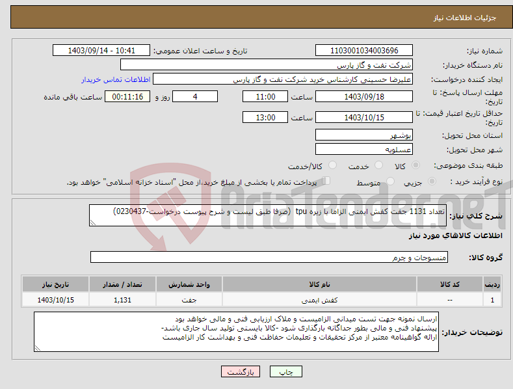
Task: Click the response deadline date 1403/09/18
Action: 364,96
